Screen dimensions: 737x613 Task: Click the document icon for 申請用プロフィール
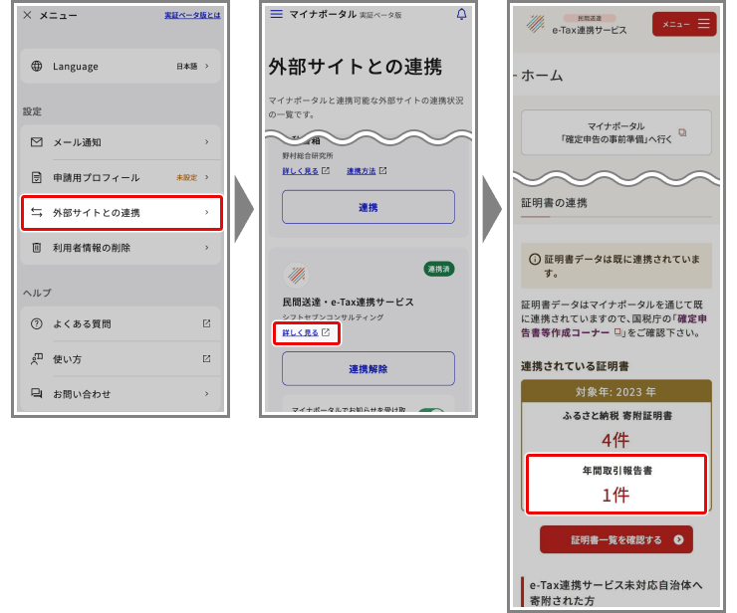pyautogui.click(x=36, y=177)
